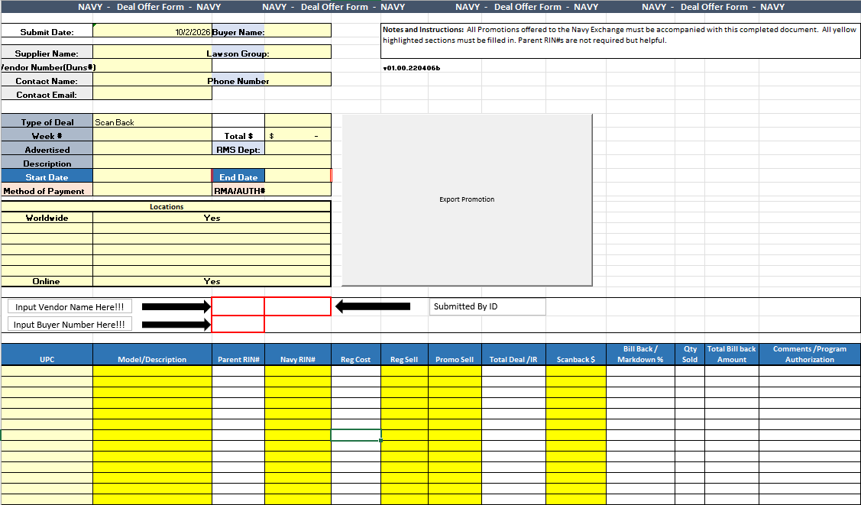
Task: Click the Submit Date label
Action: point(47,32)
